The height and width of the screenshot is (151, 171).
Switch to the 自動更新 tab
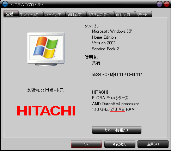(124, 14)
